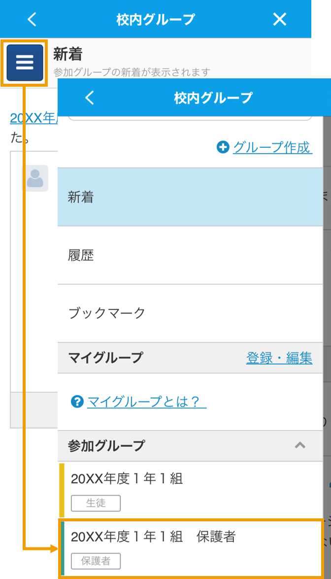Collapse the 参加グループ section chevron
Viewport: 331px width, 579px height.
click(300, 445)
